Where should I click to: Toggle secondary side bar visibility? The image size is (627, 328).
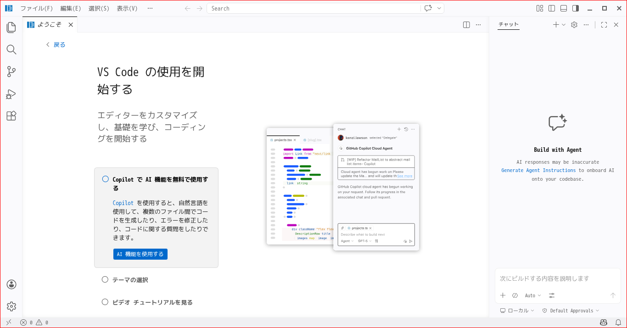(x=576, y=8)
